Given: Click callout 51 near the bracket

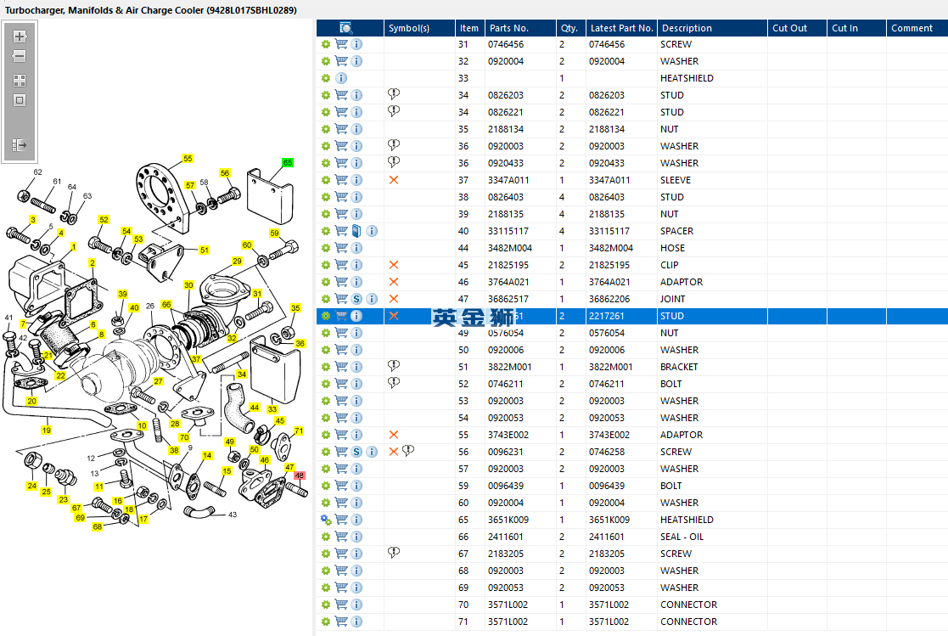Looking at the screenshot, I should point(205,250).
